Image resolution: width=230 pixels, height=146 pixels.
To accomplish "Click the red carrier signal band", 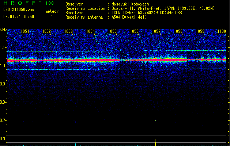I will click(117, 60).
